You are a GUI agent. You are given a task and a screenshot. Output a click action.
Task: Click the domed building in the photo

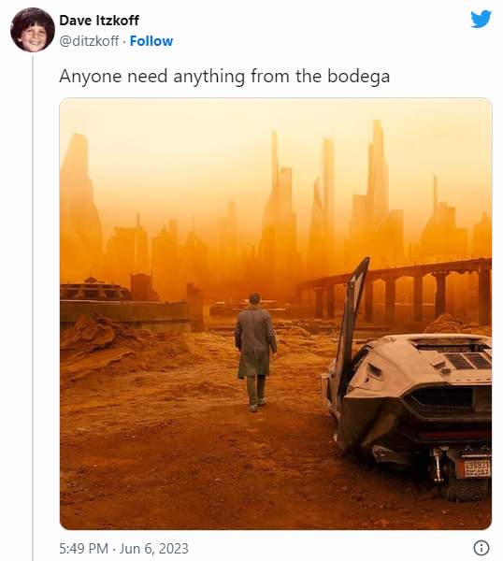[x=93, y=289]
